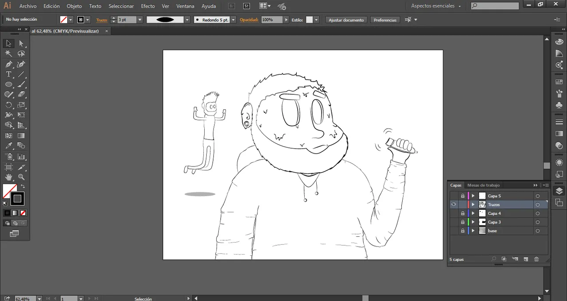
Task: Click the Direct Selection tool
Action: pos(21,43)
